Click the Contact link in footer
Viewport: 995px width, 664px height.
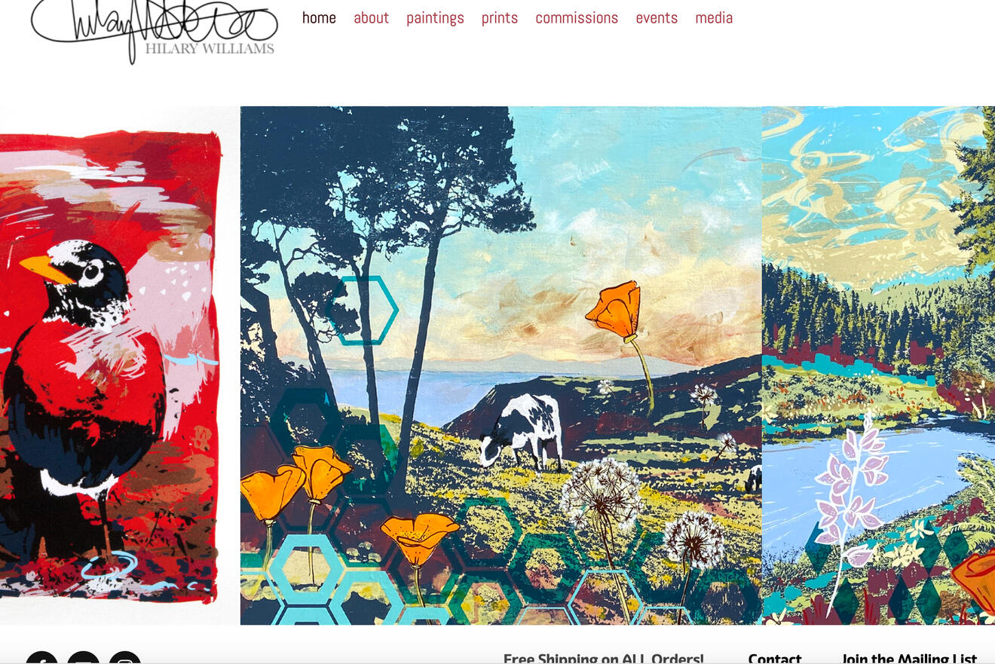point(775,659)
